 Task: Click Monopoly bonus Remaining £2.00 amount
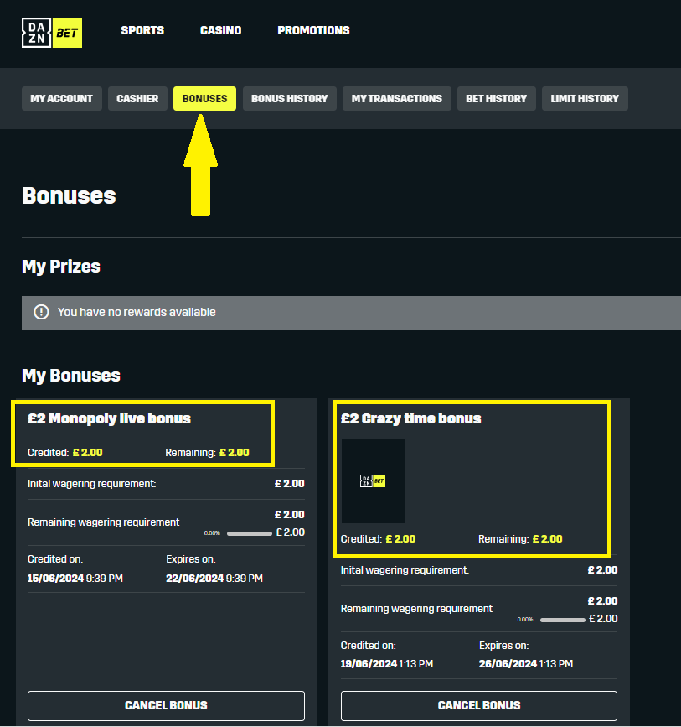tap(235, 453)
